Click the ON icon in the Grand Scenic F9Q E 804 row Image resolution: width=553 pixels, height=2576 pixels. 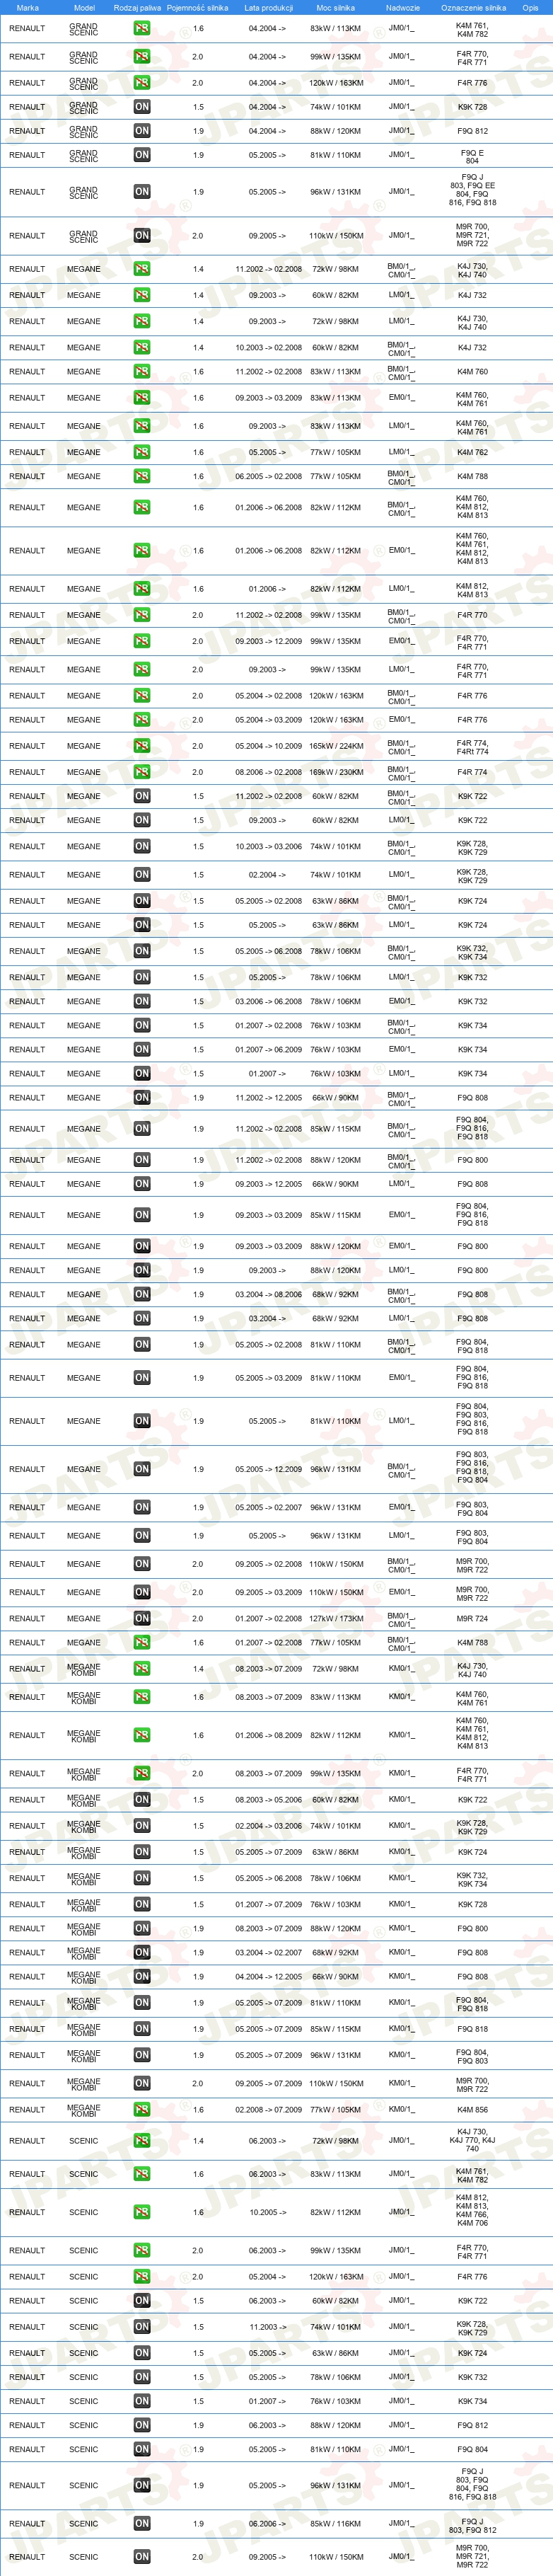point(142,155)
